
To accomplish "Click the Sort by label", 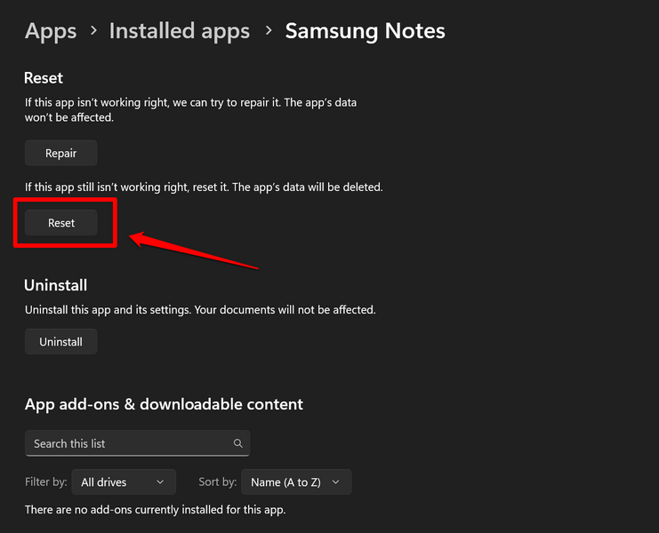I will coord(217,482).
